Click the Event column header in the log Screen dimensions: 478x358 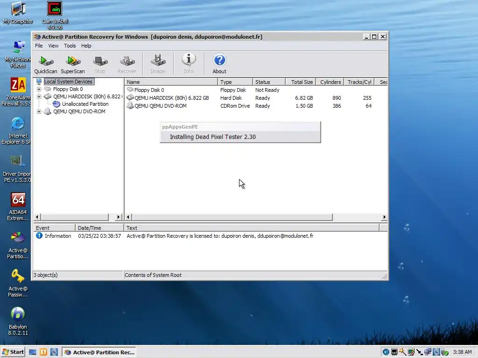(54, 228)
